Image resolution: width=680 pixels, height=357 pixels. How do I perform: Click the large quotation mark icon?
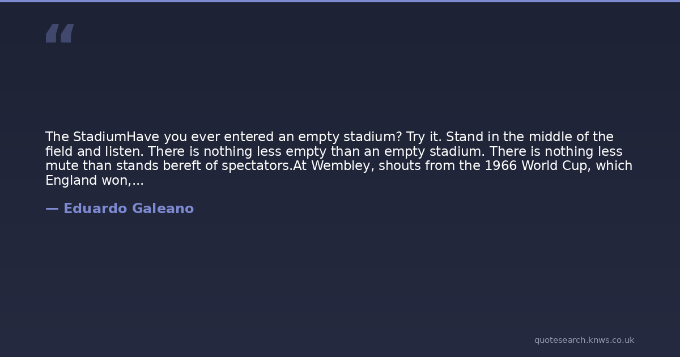[x=59, y=33]
